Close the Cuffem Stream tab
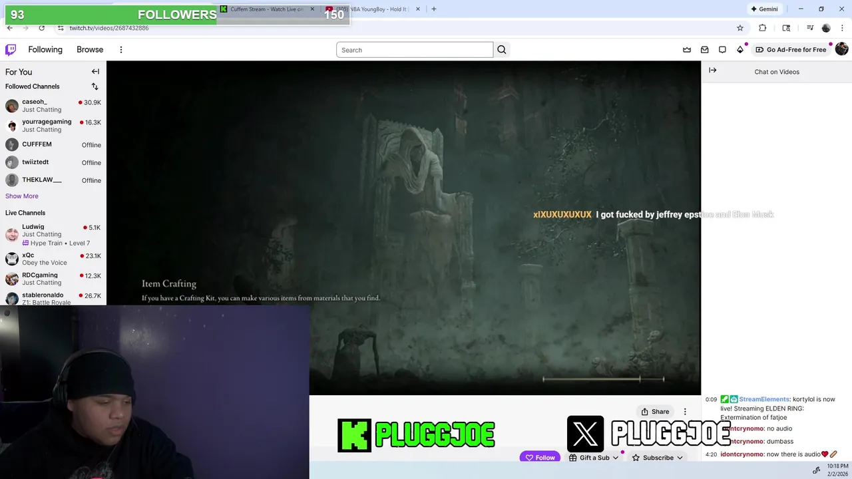 point(312,9)
